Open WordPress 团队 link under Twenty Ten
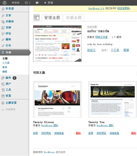 105,125
